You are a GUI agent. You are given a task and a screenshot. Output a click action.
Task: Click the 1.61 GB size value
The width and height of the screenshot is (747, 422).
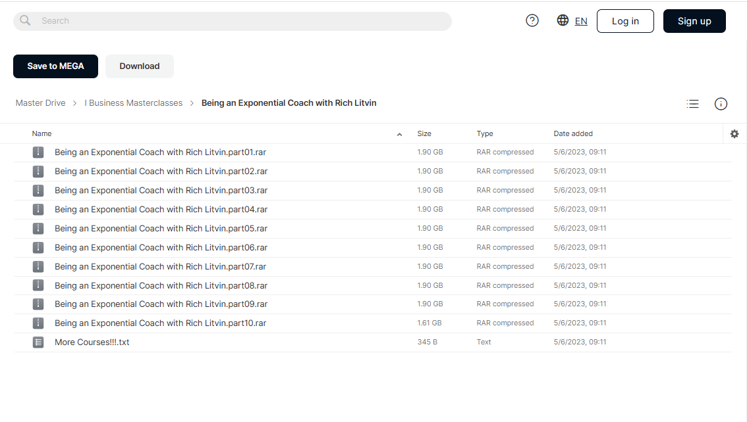coord(429,323)
